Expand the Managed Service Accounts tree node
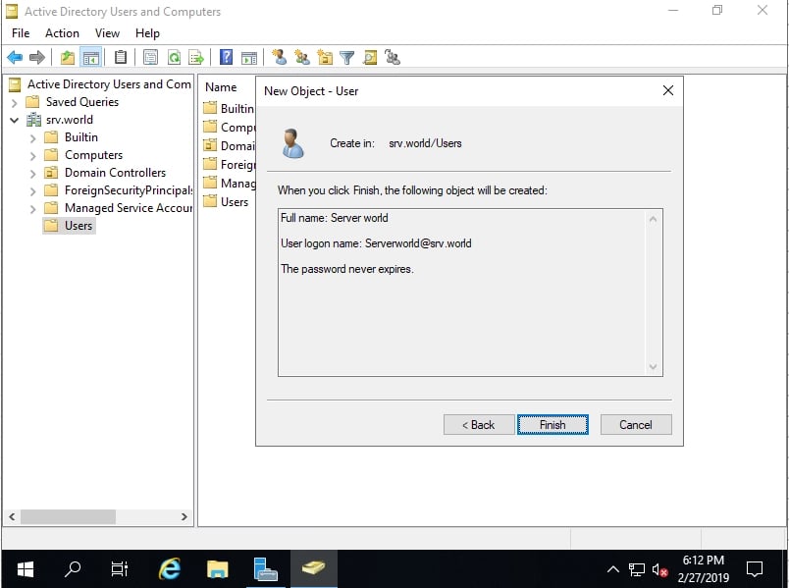 point(32,208)
